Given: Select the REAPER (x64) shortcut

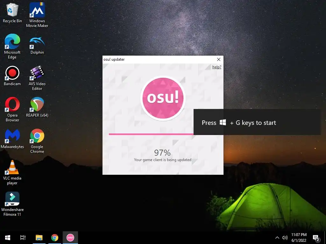Looking at the screenshot, I should (37, 107).
